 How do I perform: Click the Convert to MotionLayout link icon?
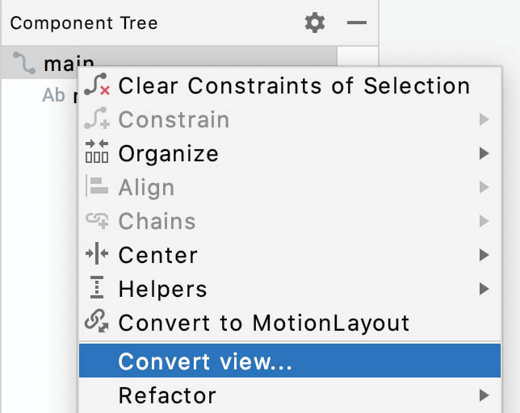point(97,320)
